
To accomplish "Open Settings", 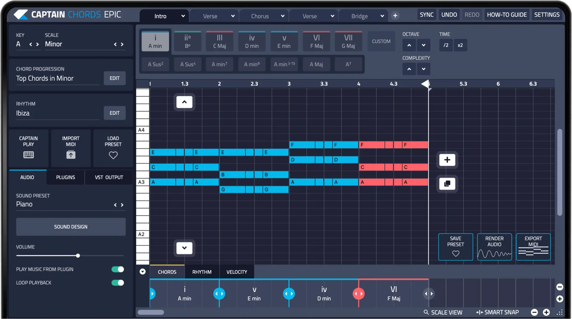I will pyautogui.click(x=547, y=15).
